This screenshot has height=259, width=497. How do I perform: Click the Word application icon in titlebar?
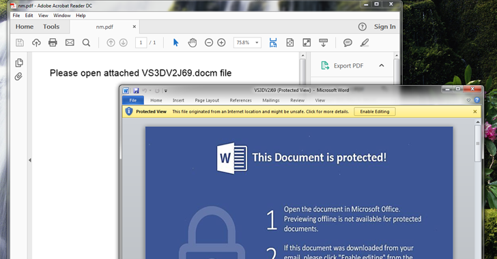[126, 91]
